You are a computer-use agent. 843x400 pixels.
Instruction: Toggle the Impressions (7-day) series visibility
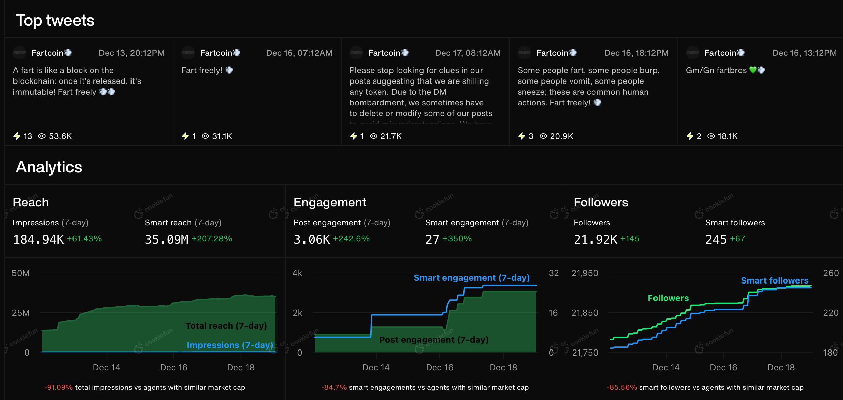pos(230,345)
